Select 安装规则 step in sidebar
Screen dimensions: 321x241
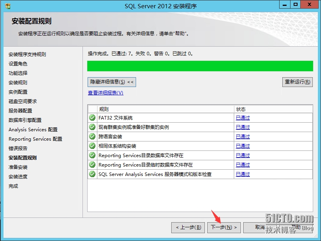click(18, 83)
